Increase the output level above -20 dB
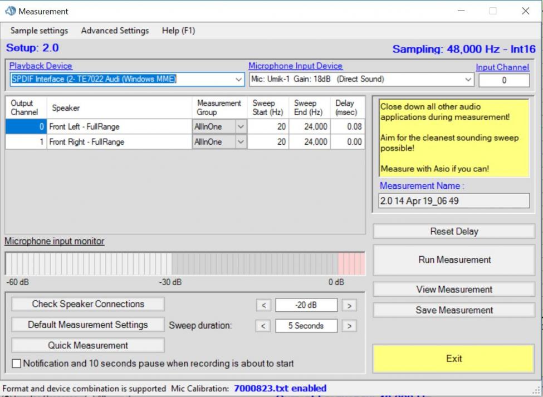This screenshot has height=397, width=543. tap(349, 305)
